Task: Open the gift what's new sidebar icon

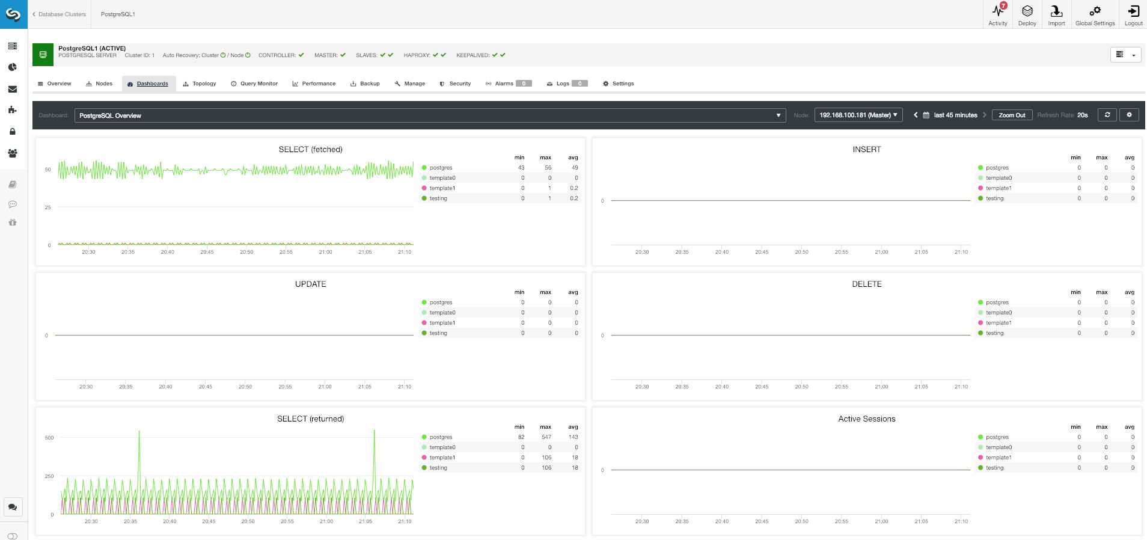Action: [x=13, y=222]
